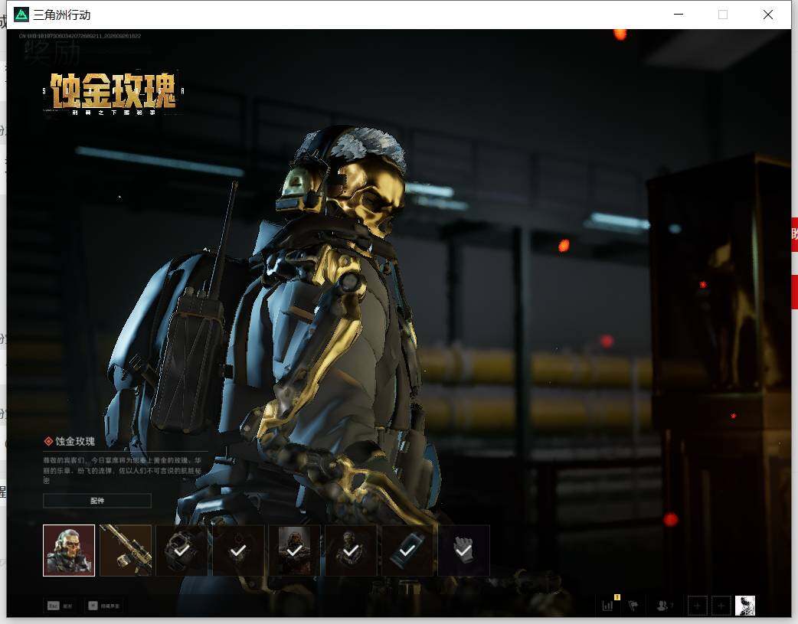Click the second empty squad plus slot
The image size is (798, 624).
pyautogui.click(x=721, y=606)
